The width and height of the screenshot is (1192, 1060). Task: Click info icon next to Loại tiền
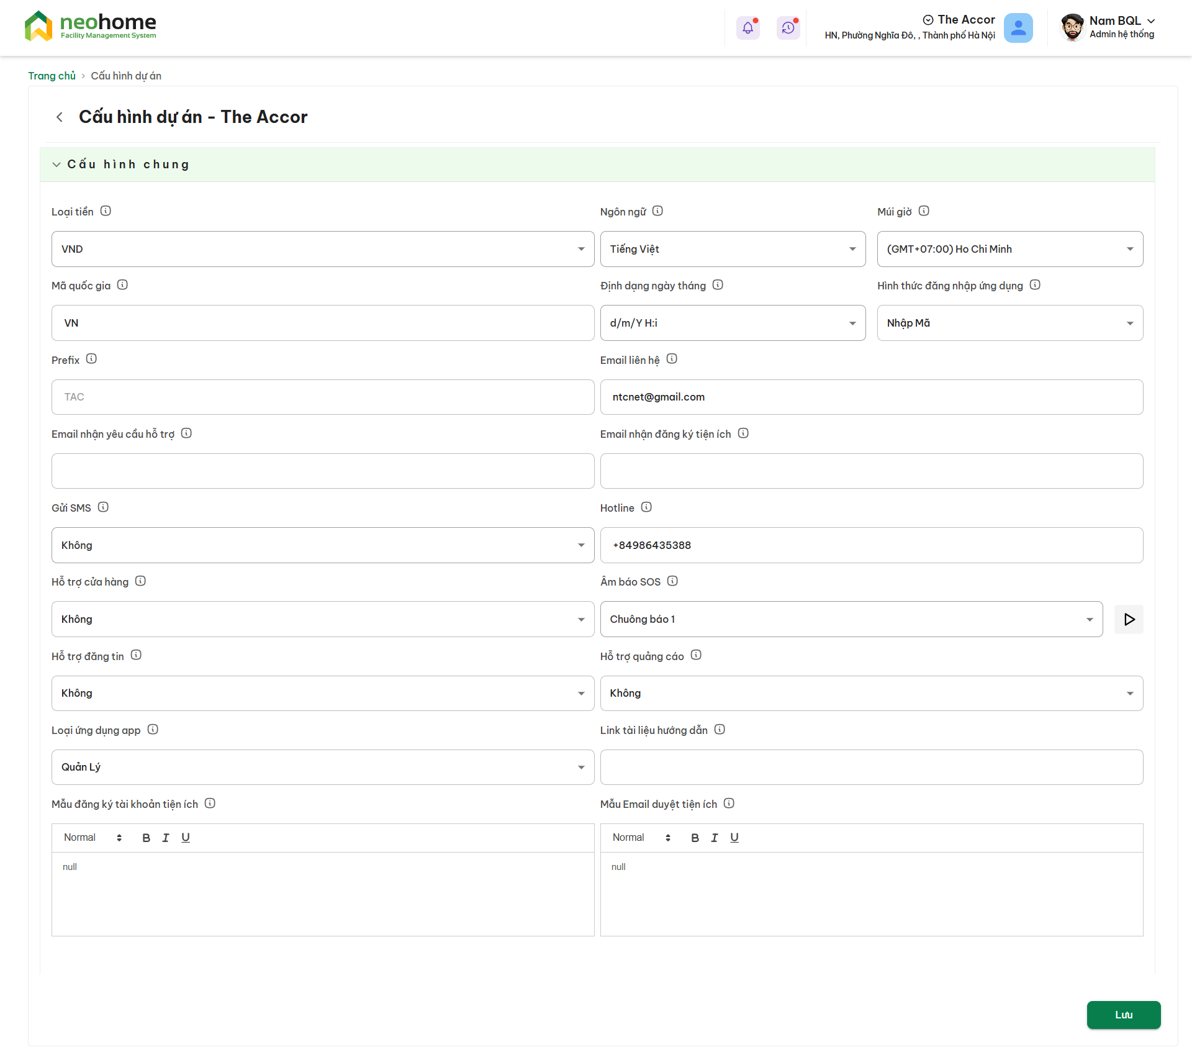coord(106,211)
